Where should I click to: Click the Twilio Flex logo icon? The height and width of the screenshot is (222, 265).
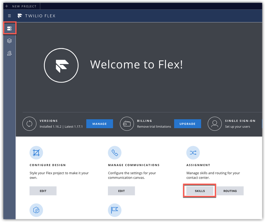20,16
